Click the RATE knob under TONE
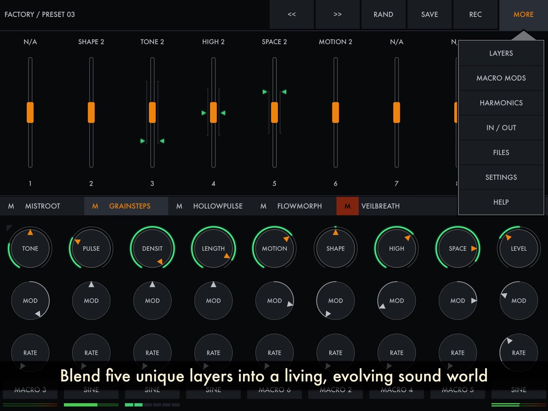Viewport: 548px width, 411px height. coord(30,353)
